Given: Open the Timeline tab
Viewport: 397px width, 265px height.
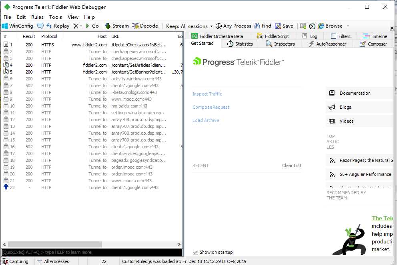Looking at the screenshot, I should 375,36.
